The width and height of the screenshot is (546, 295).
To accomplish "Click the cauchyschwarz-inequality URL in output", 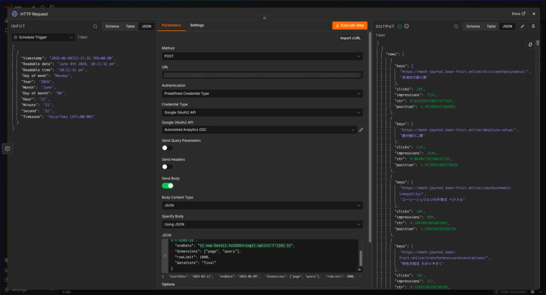I will point(455,191).
